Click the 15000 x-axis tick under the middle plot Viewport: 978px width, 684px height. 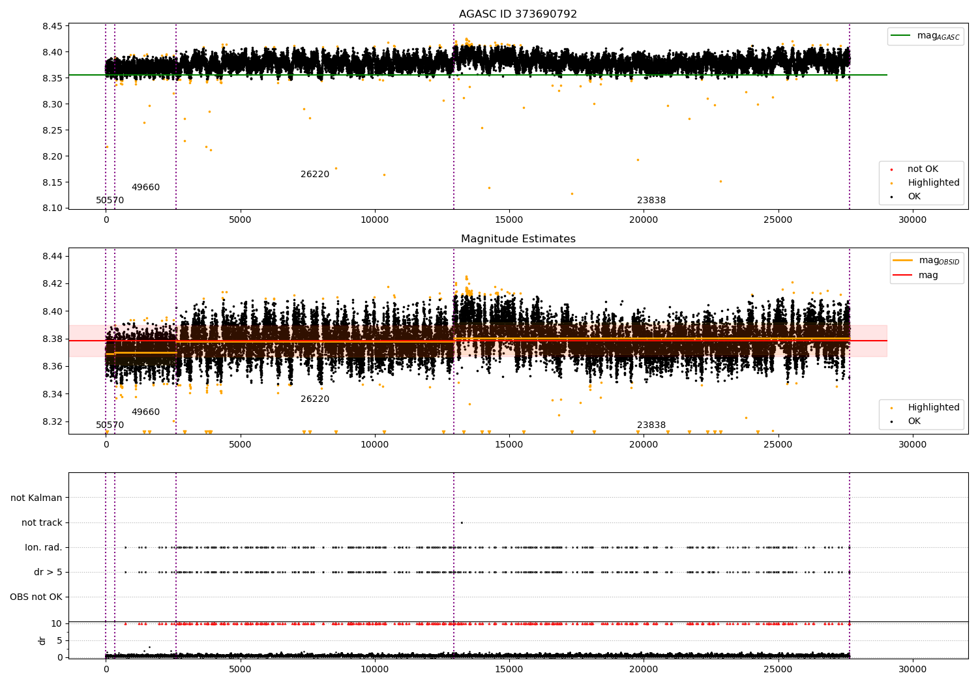[509, 445]
